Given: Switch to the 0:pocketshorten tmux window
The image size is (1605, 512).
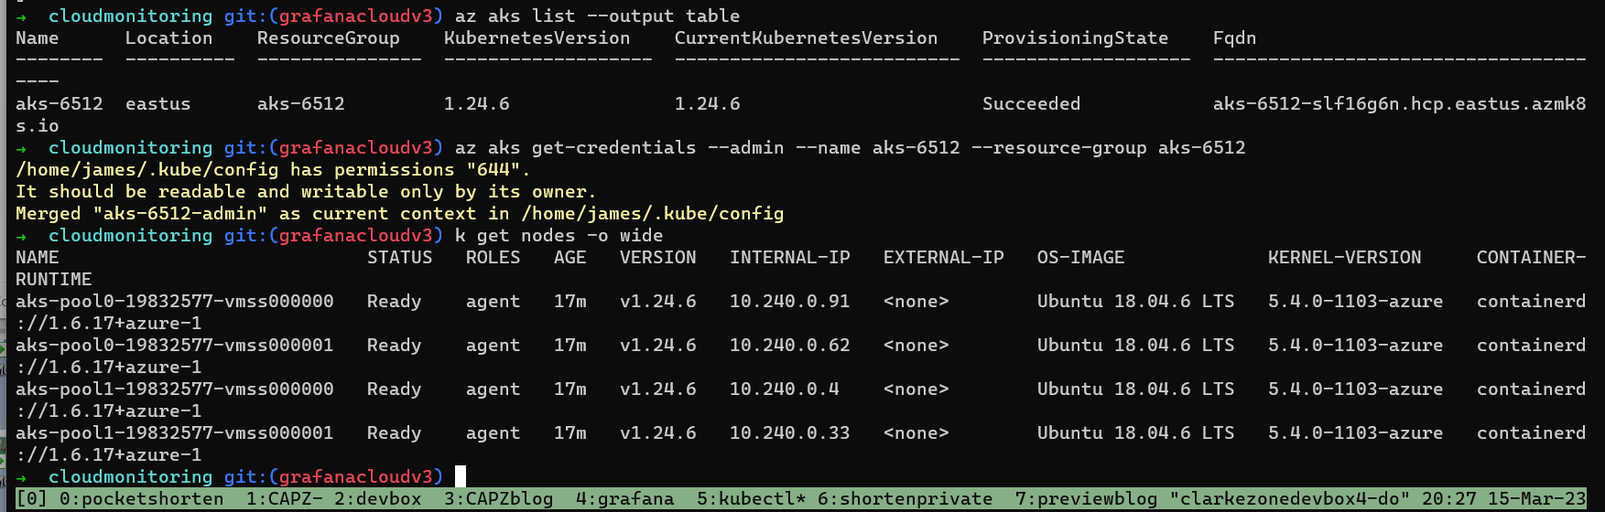Looking at the screenshot, I should pos(141,499).
